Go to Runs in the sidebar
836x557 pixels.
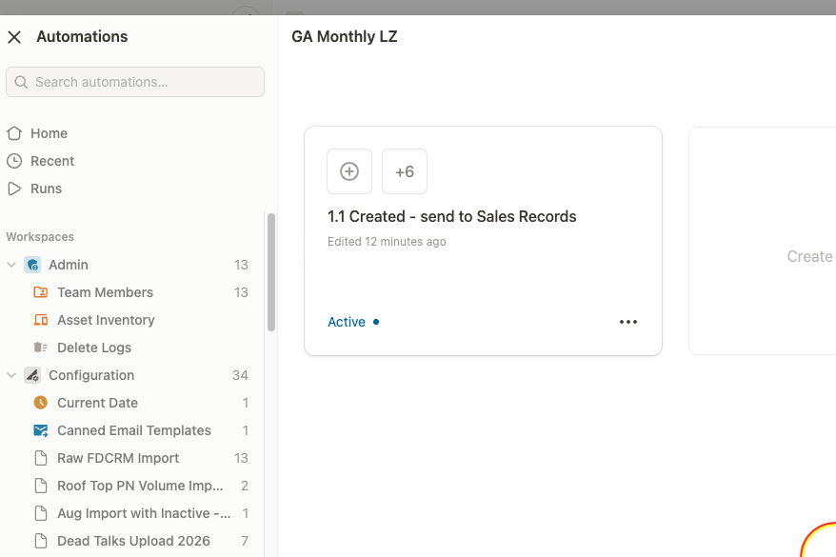tap(46, 189)
